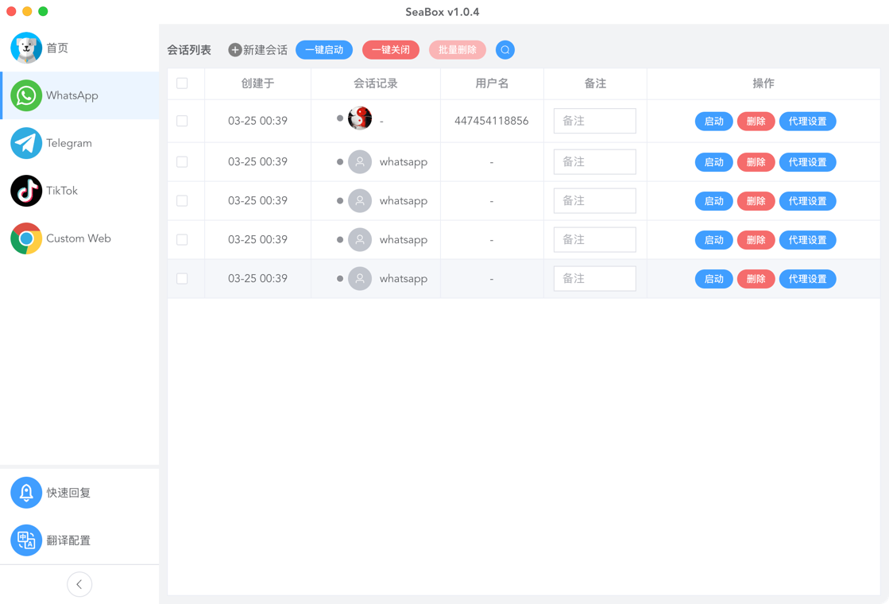Collapse the sidebar with the chevron button
The image size is (889, 604).
coord(79,584)
